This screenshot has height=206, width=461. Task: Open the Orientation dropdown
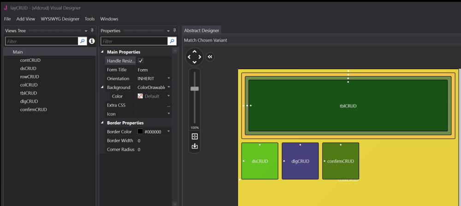(x=169, y=79)
